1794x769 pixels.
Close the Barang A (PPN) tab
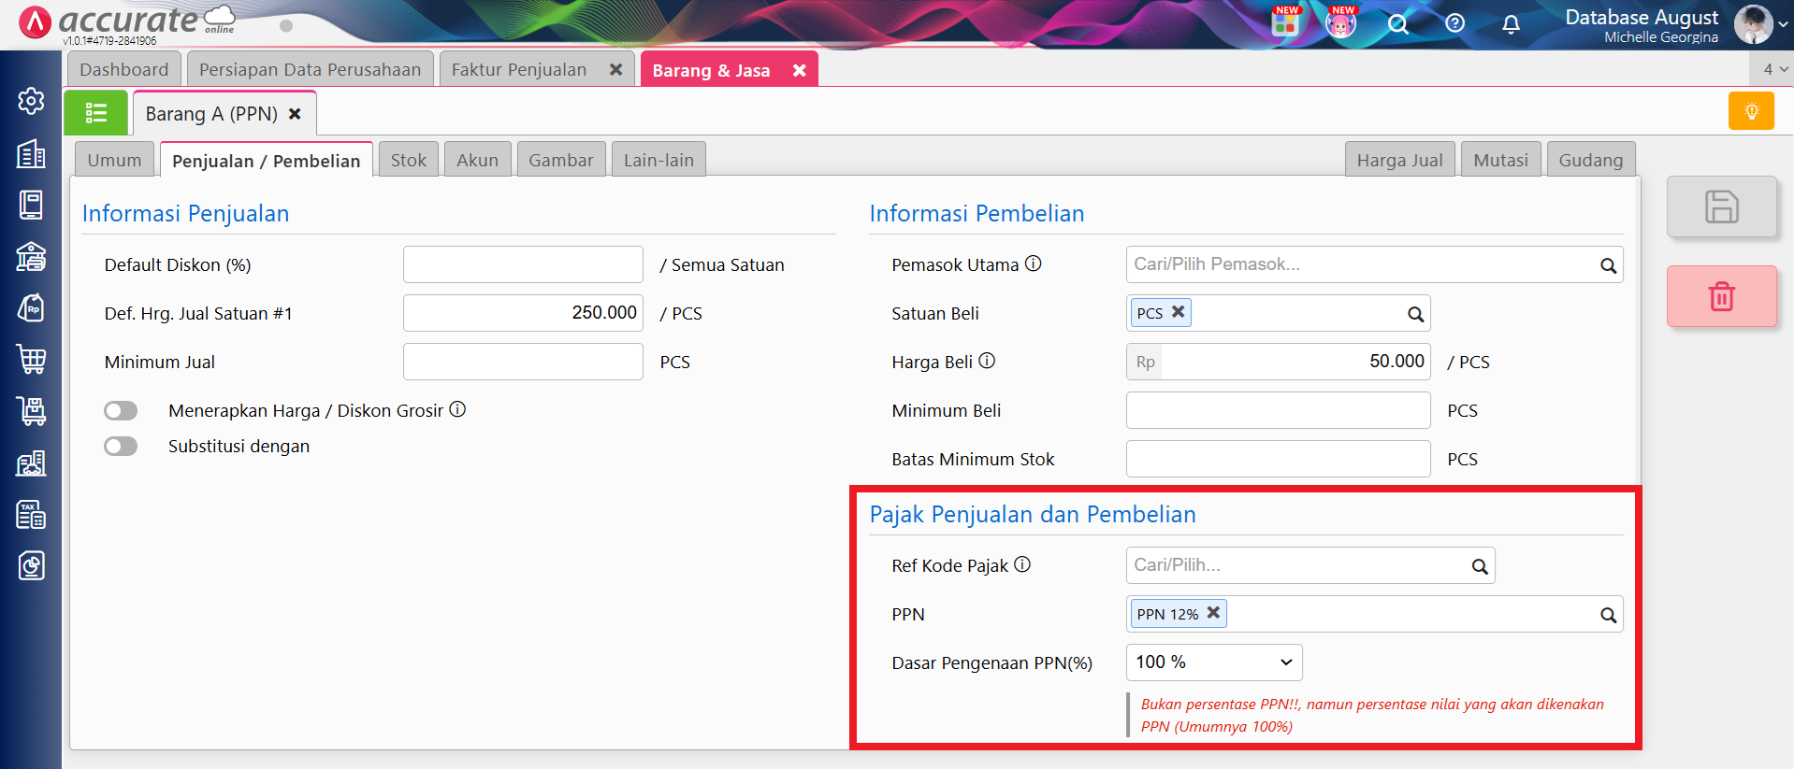(x=295, y=113)
